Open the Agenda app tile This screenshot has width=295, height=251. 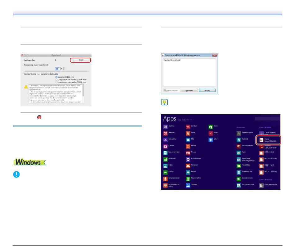(x=169, y=127)
